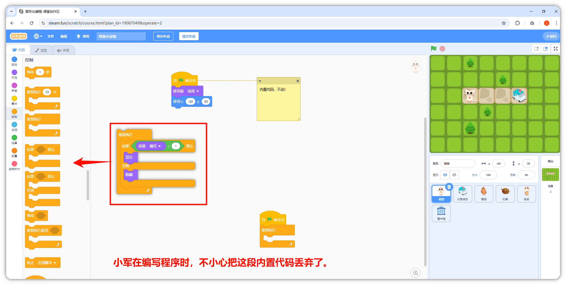566x285 pixels.
Task: Click the 提交作品 button
Action: 189,36
